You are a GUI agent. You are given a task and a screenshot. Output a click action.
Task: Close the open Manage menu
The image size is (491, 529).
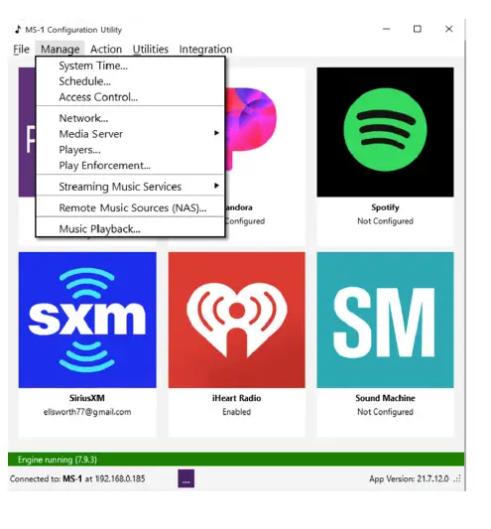(61, 50)
